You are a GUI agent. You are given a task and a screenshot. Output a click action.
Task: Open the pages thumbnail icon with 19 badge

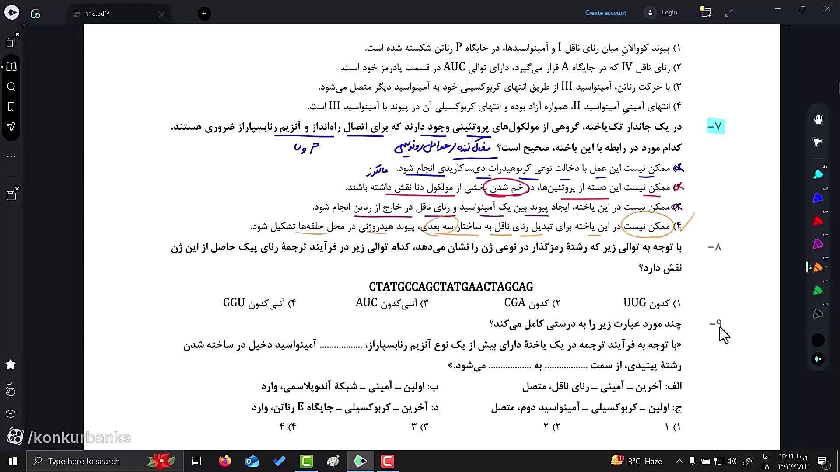pos(11,42)
